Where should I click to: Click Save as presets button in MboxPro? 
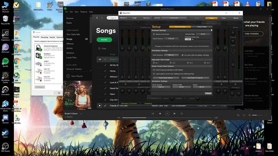pos(146,18)
